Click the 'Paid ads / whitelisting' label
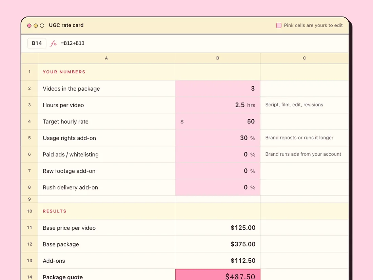Image resolution: width=373 pixels, height=280 pixels. (x=71, y=154)
